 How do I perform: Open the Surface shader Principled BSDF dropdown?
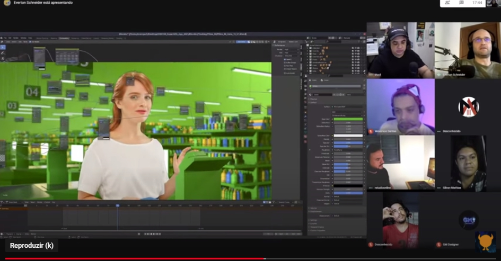pyautogui.click(x=348, y=106)
